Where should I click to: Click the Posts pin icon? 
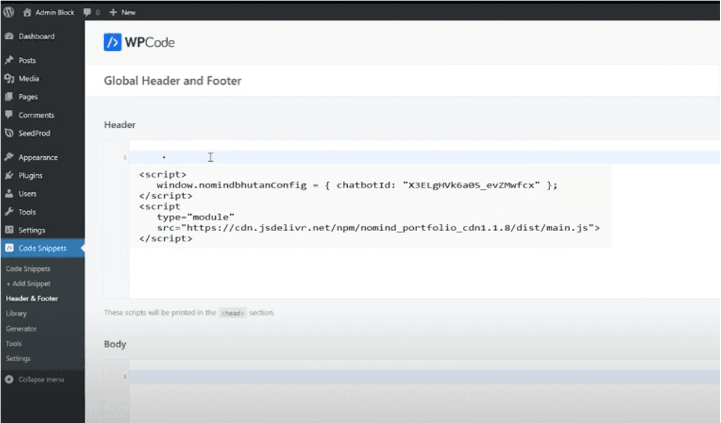click(x=9, y=61)
